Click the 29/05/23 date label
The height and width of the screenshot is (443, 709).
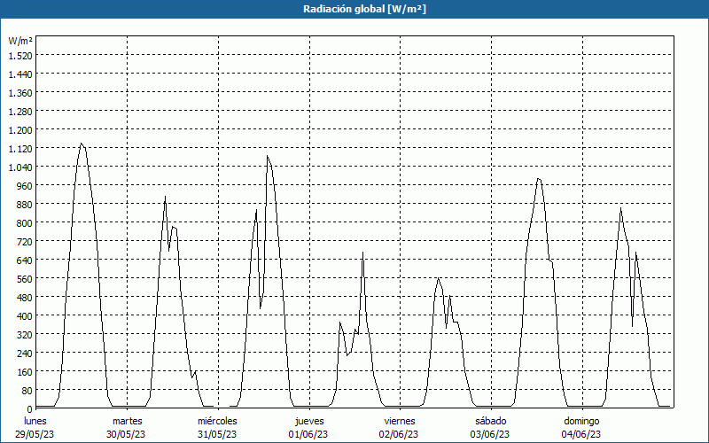point(35,434)
